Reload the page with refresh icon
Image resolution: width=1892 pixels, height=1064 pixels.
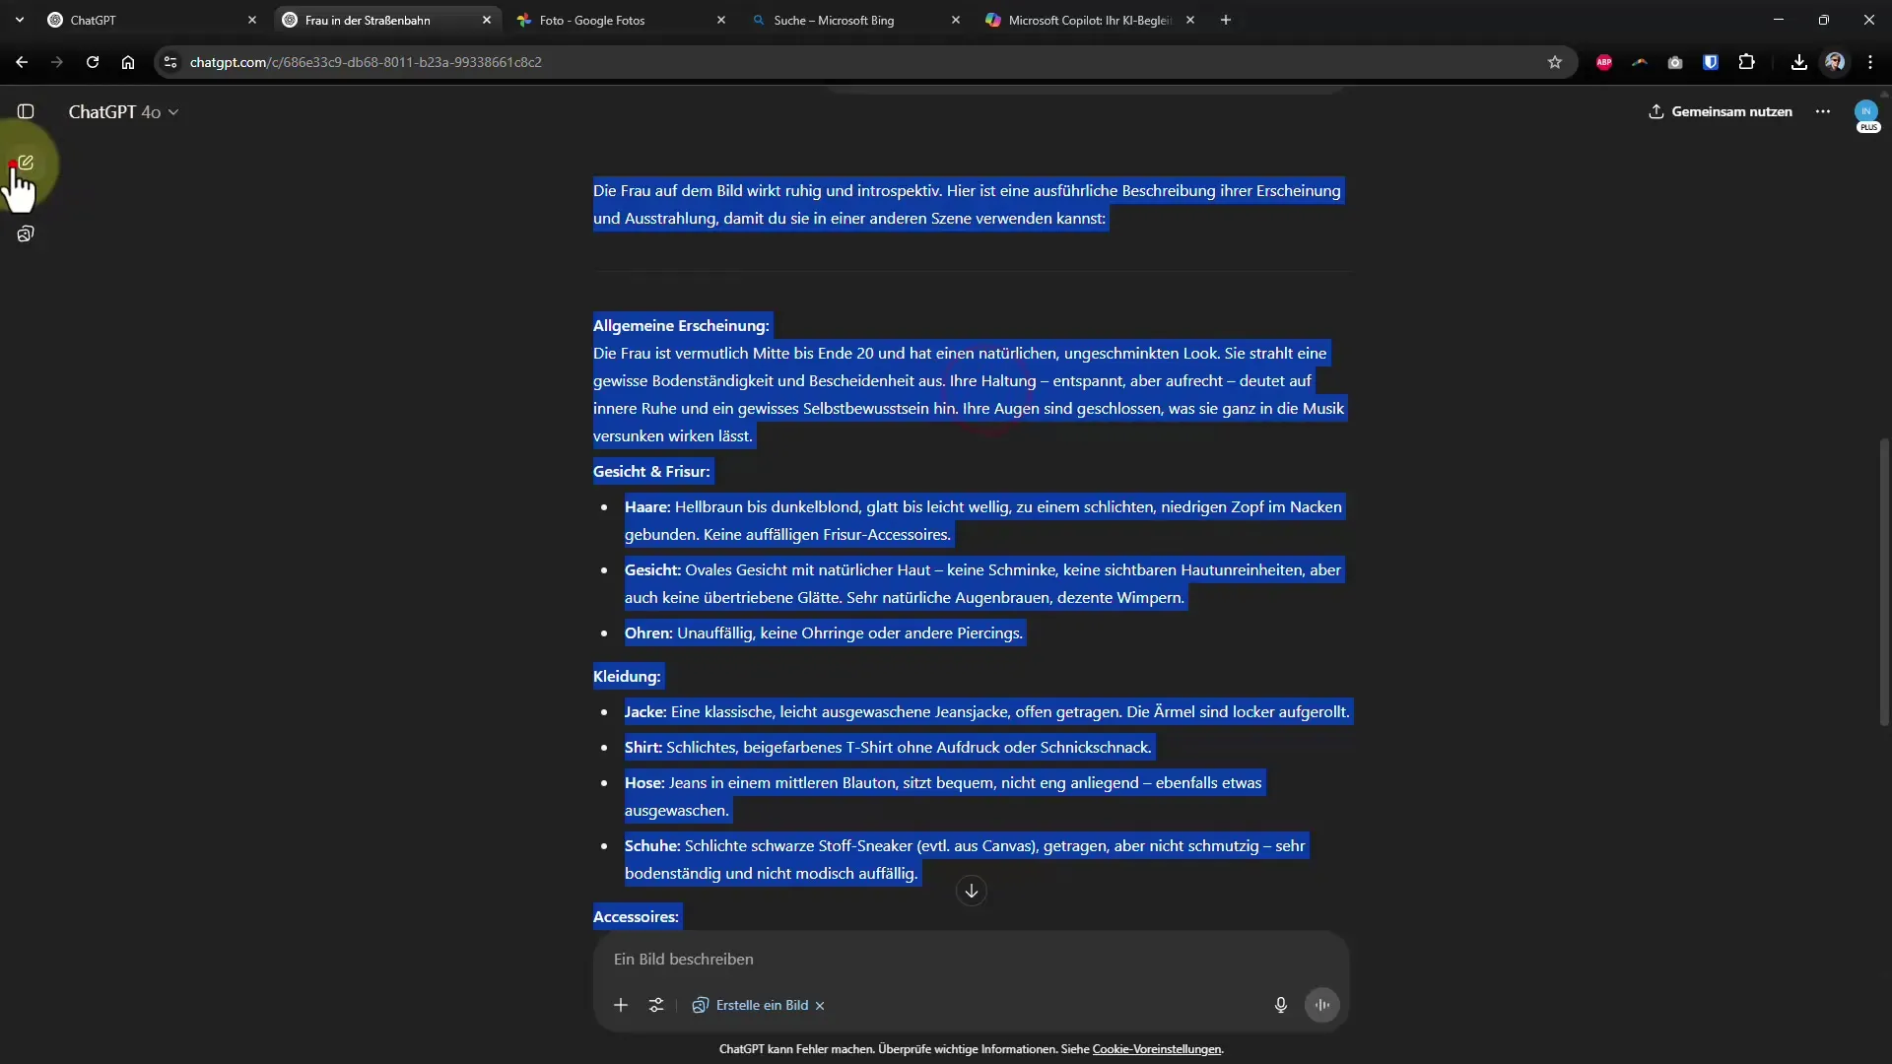93,62
